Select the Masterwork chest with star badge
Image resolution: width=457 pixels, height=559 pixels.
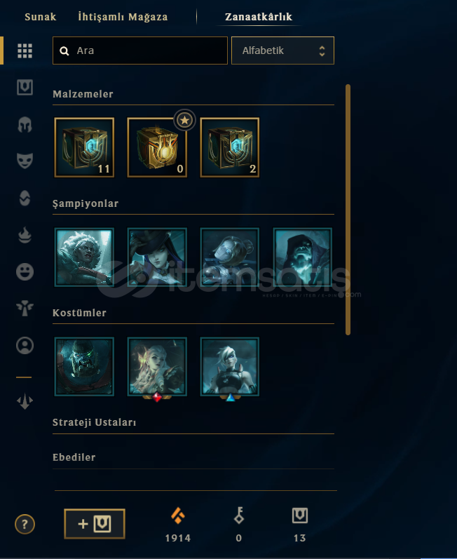(x=157, y=147)
